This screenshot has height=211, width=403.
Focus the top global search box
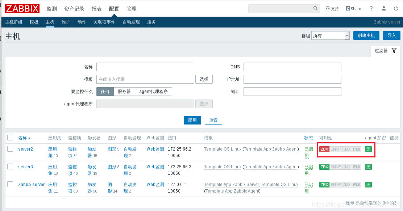pos(284,8)
